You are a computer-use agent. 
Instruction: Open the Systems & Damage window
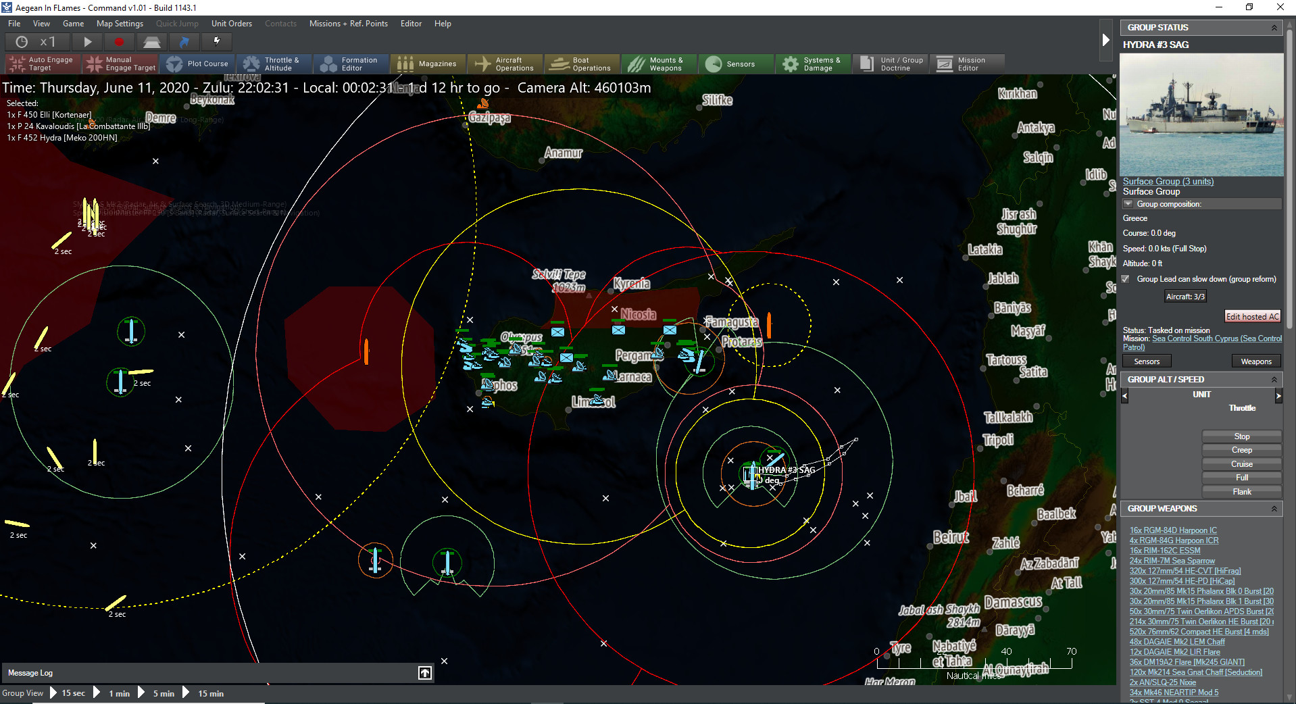(813, 64)
